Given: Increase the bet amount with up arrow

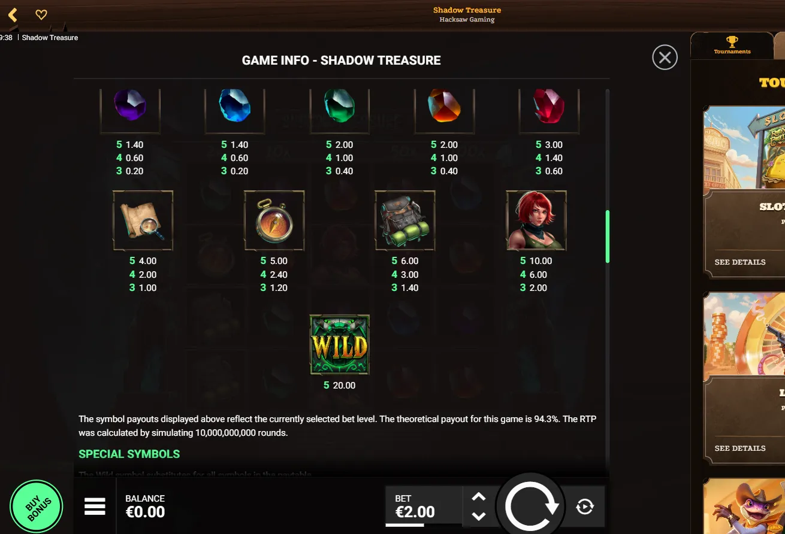Looking at the screenshot, I should click(x=478, y=497).
